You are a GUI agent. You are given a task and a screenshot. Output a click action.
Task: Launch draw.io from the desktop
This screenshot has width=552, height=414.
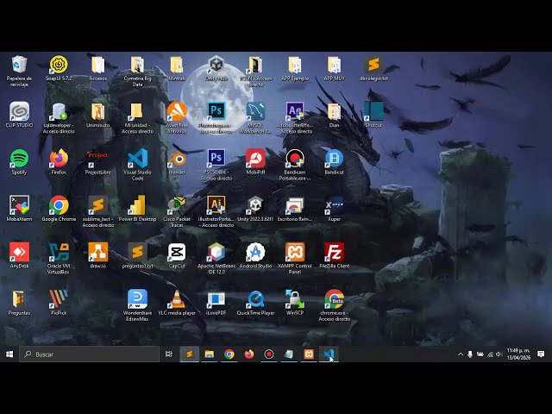(x=97, y=255)
